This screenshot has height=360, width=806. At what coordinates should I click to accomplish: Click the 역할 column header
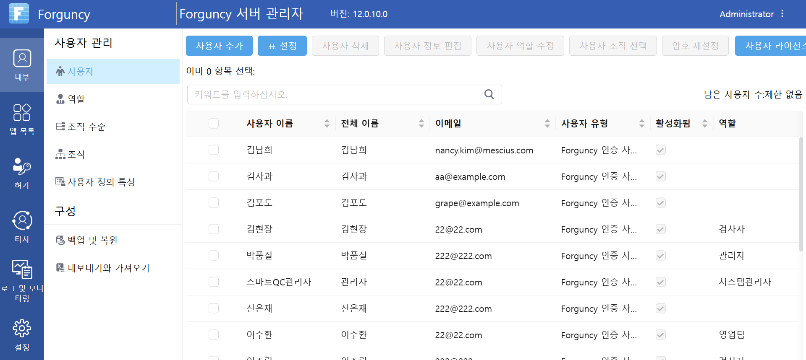click(x=727, y=123)
